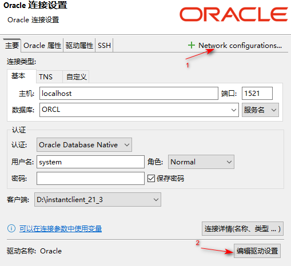The width and height of the screenshot is (291, 266).
Task: Select the TNS connection type tab
Action: [46, 77]
